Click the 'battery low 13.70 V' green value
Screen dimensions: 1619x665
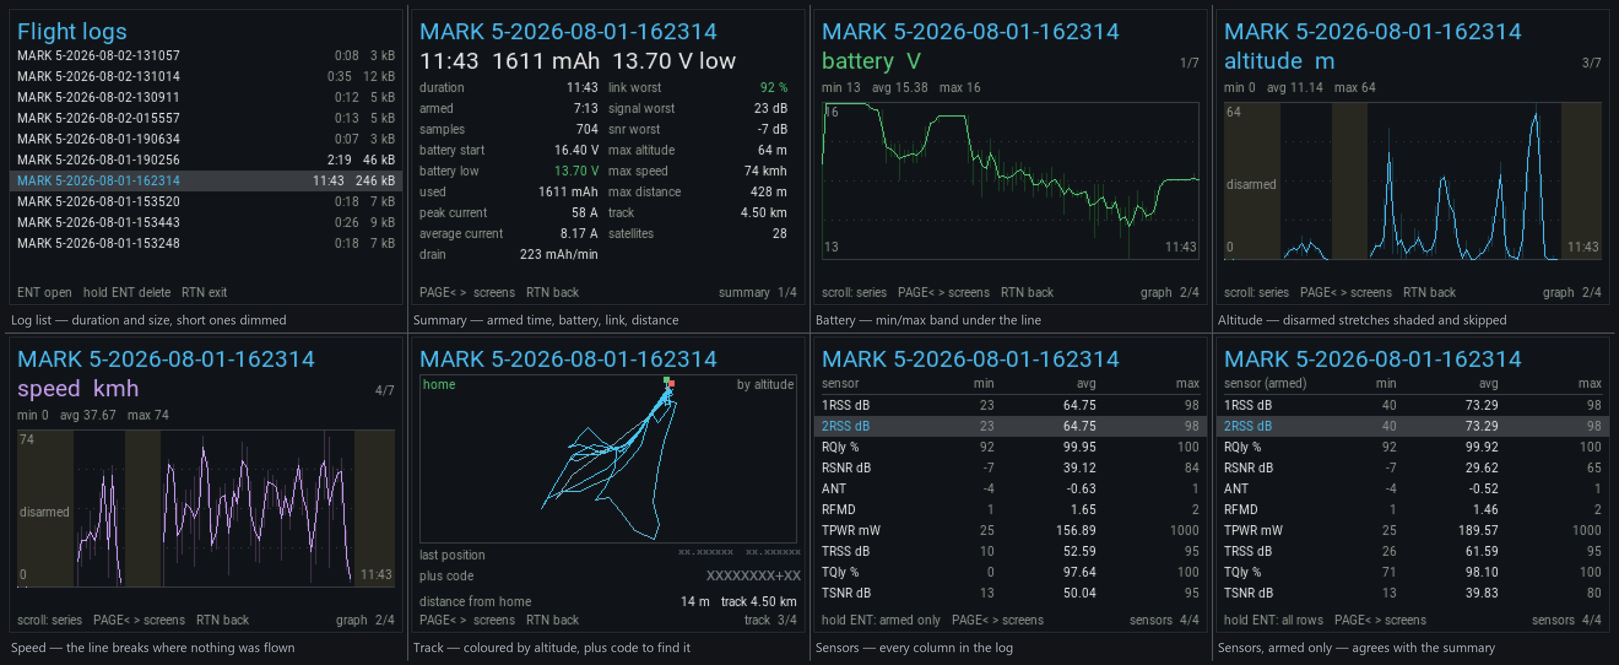(x=576, y=171)
